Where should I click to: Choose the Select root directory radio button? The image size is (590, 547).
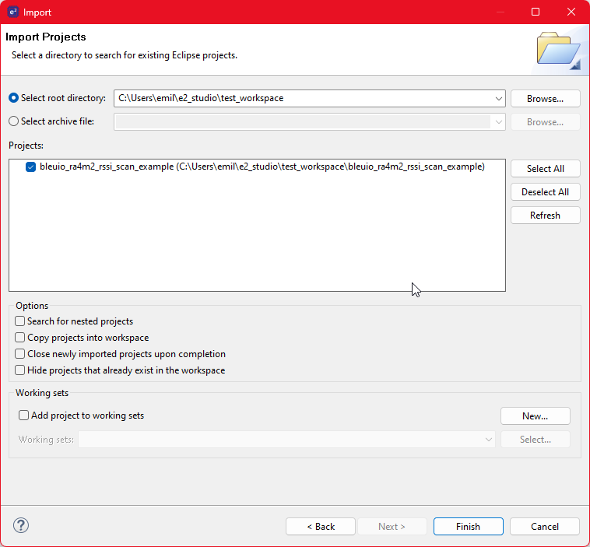pyautogui.click(x=13, y=98)
